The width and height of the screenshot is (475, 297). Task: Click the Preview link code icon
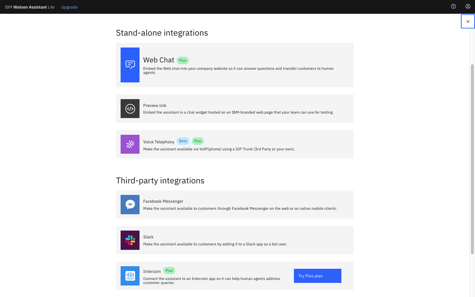[x=130, y=108]
